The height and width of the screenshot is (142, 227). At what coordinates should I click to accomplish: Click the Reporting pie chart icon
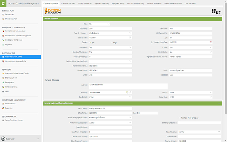(x=3, y=108)
